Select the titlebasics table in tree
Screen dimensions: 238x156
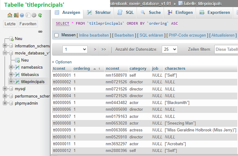[x=30, y=74]
